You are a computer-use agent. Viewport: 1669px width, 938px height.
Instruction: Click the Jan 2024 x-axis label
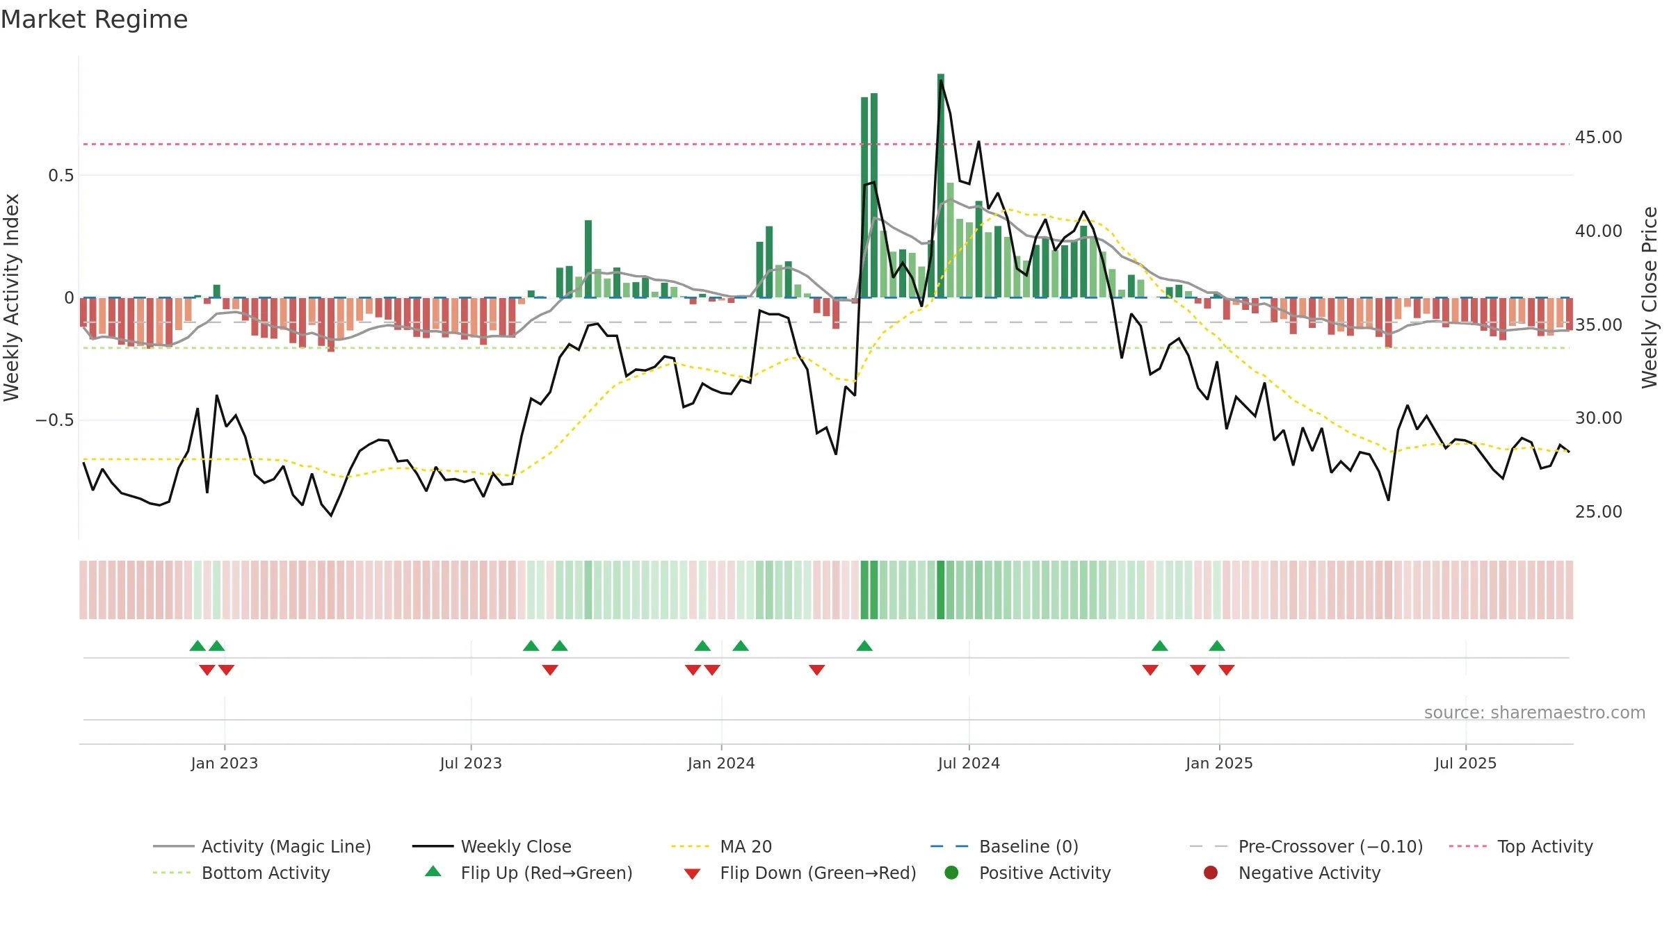(721, 763)
